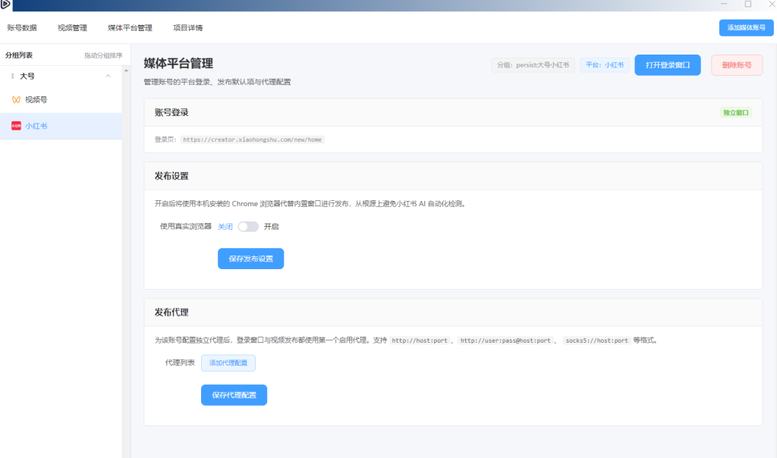Click 添加代理配置 button
Image resolution: width=777 pixels, height=458 pixels.
click(228, 363)
